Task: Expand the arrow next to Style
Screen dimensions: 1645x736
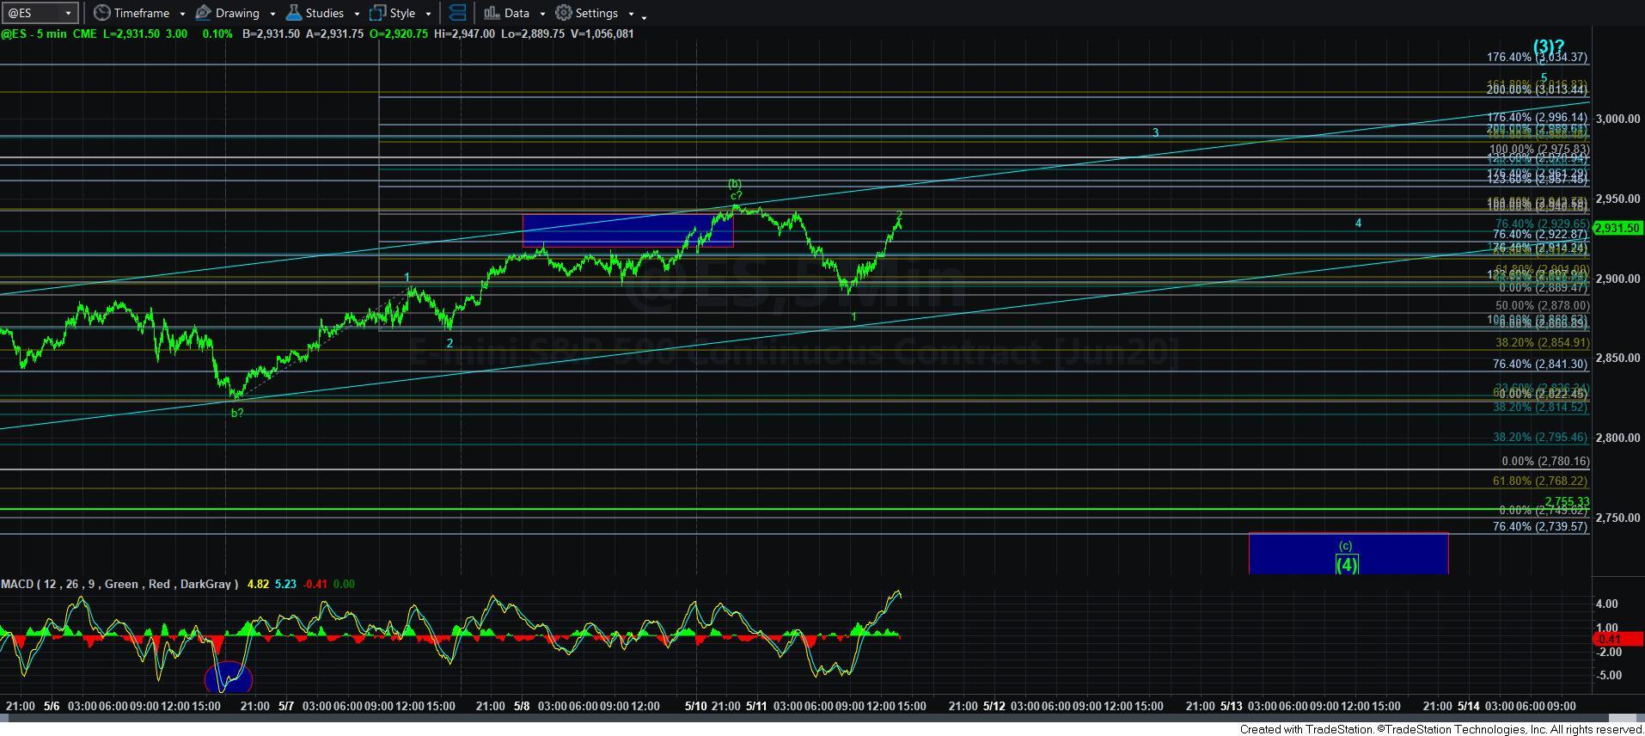Action: 428,14
